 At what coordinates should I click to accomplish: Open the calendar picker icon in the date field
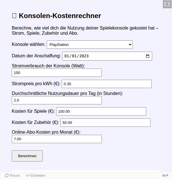[148, 56]
